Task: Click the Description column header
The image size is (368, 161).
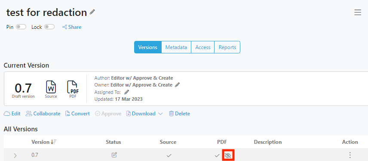Action: pos(268,142)
